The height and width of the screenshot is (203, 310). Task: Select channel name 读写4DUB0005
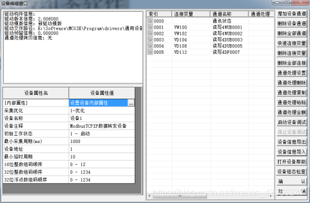(x=227, y=46)
